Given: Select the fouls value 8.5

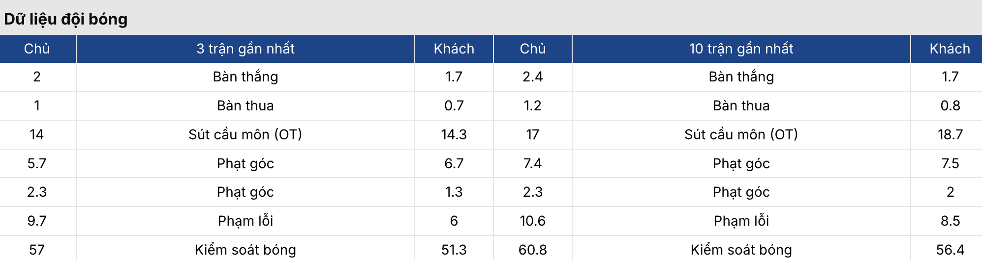Looking at the screenshot, I should [950, 221].
